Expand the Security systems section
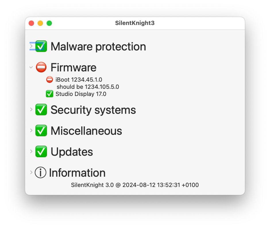Viewport: 270px width, 228px height. (31, 109)
